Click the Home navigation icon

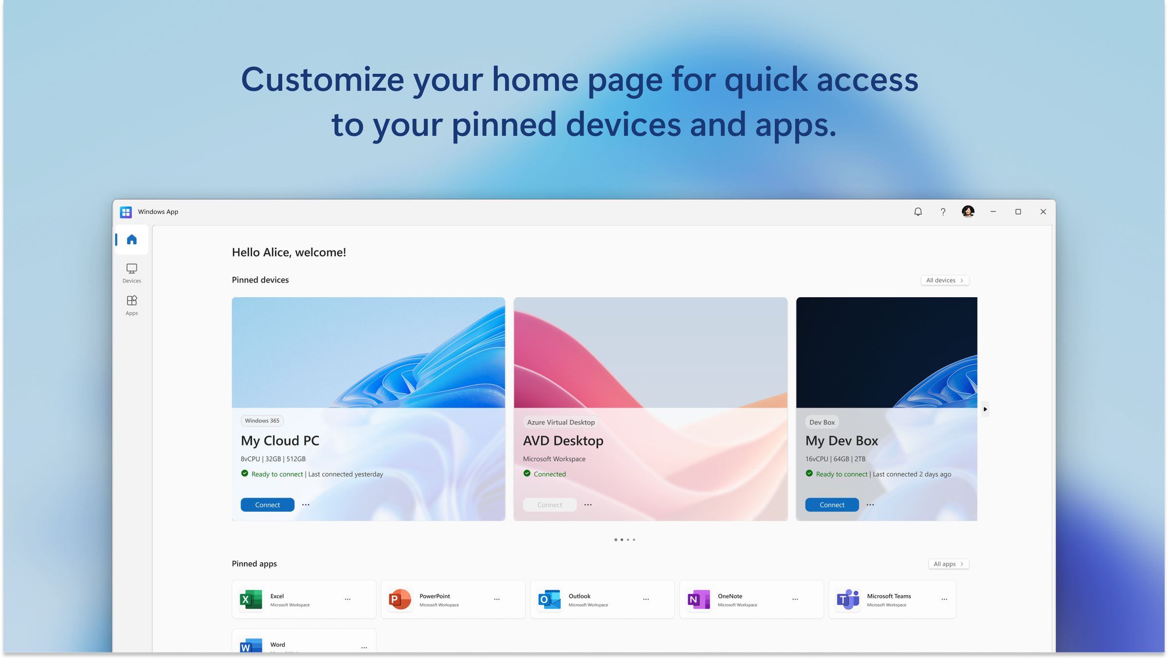pyautogui.click(x=131, y=240)
